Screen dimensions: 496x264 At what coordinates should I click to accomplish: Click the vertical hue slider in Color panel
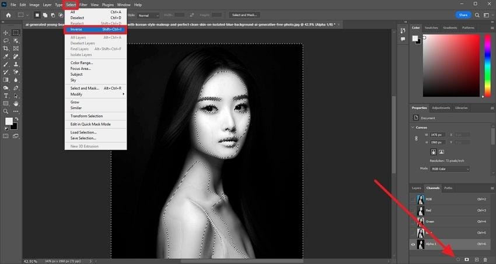(x=487, y=65)
